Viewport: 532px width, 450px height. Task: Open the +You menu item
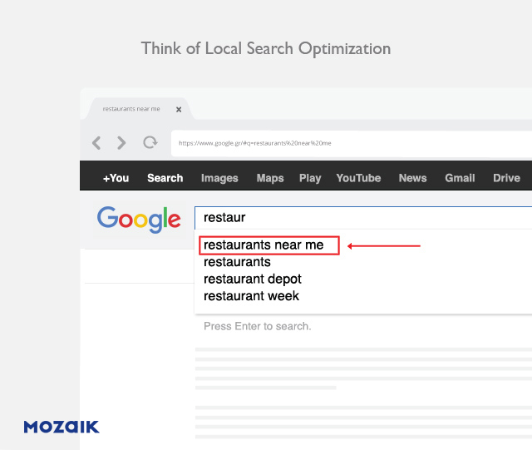(x=116, y=178)
